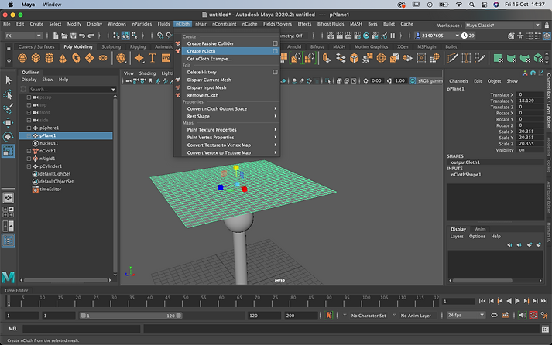
Task: Expand the nCloth1 node in Outliner
Action: point(29,151)
